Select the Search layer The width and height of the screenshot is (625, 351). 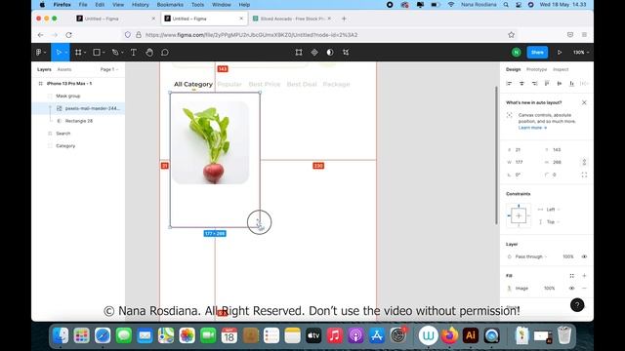coord(78,134)
